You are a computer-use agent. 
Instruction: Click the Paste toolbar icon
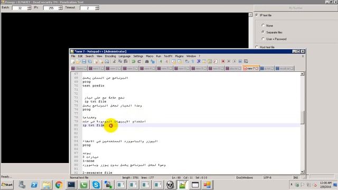click(126, 62)
